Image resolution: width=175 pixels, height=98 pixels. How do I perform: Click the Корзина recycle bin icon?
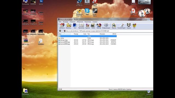pyautogui.click(x=149, y=93)
